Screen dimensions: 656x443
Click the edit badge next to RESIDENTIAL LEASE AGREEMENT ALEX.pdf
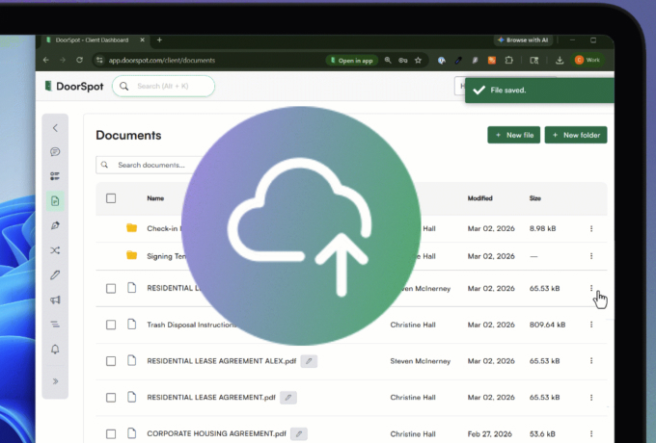[309, 361]
